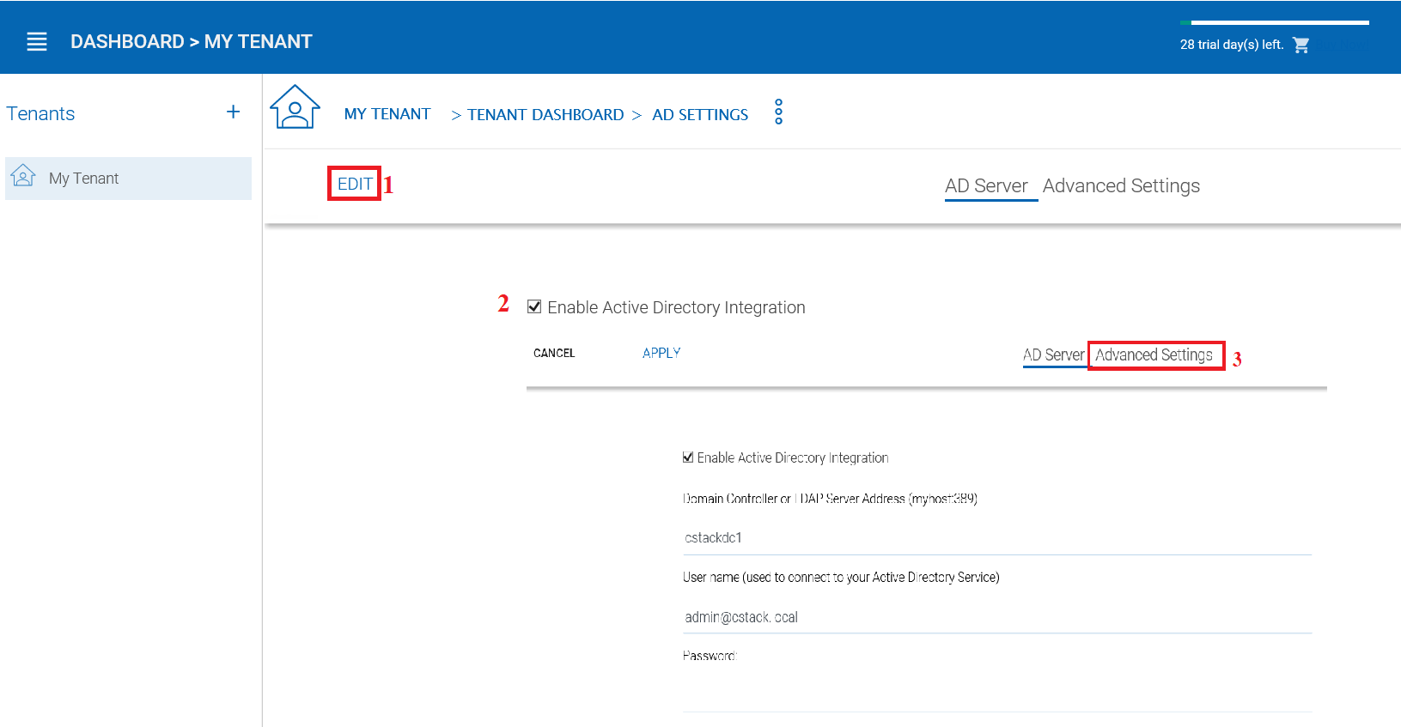Click AD SETTINGS breadcrumb link

(x=700, y=115)
